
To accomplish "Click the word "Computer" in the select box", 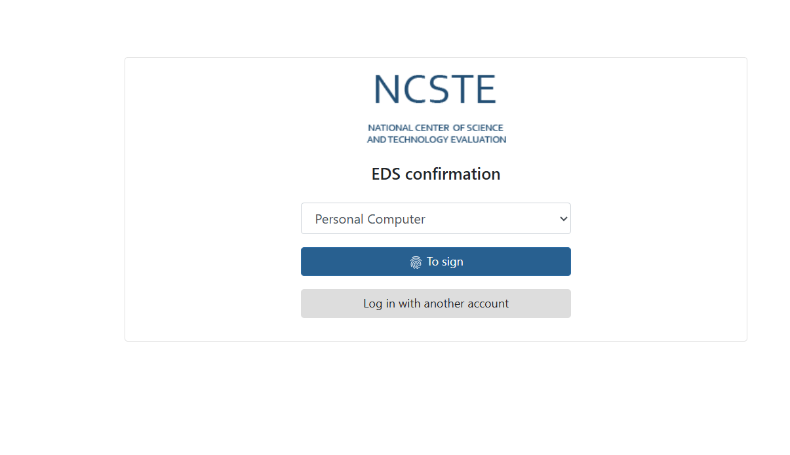I will tap(397, 219).
